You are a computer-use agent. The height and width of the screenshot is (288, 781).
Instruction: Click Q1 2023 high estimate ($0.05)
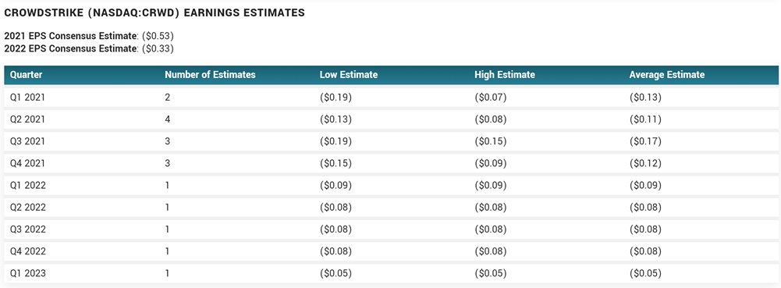point(491,273)
